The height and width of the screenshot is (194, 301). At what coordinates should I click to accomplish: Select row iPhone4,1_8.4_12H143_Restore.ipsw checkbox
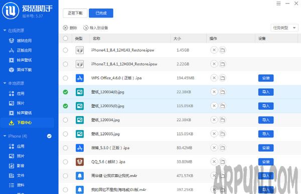pyautogui.click(x=65, y=50)
